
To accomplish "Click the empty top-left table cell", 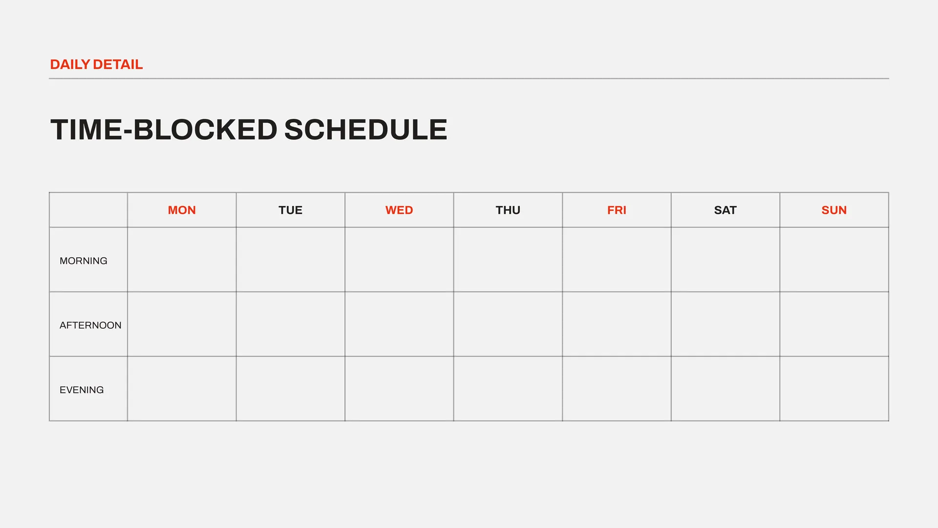I will point(88,210).
